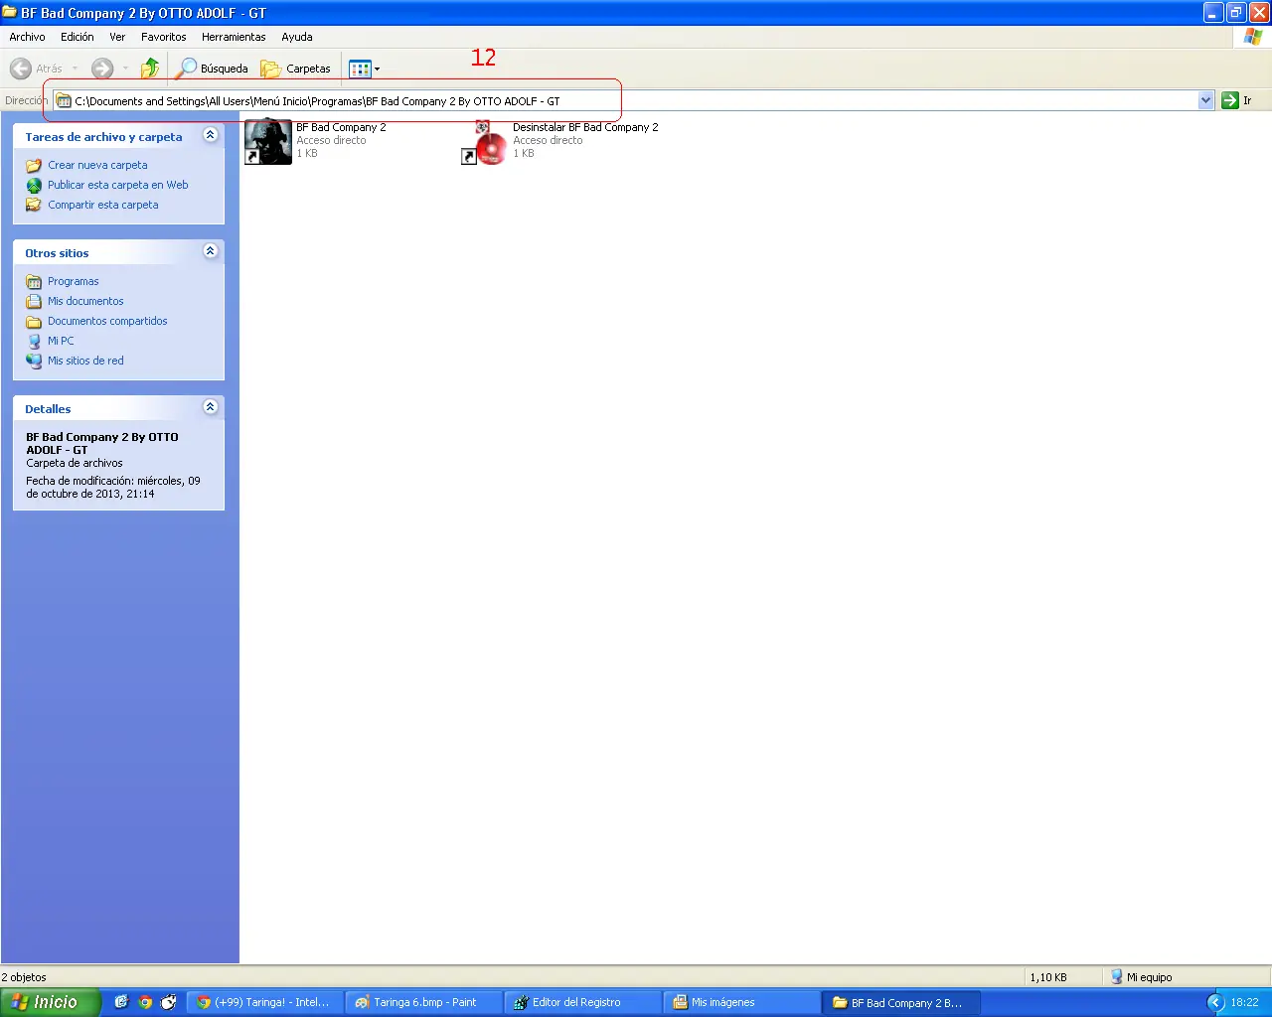Launch Chrome from the quick launch bar

(145, 1002)
